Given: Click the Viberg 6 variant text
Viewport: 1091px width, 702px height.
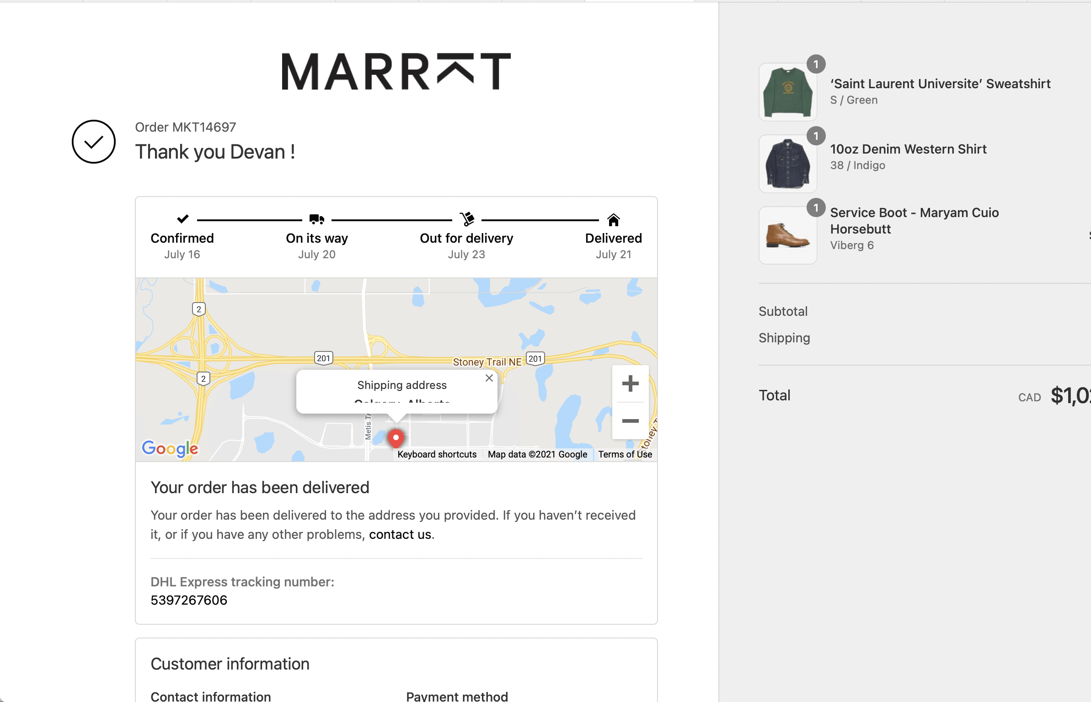Looking at the screenshot, I should [x=852, y=245].
